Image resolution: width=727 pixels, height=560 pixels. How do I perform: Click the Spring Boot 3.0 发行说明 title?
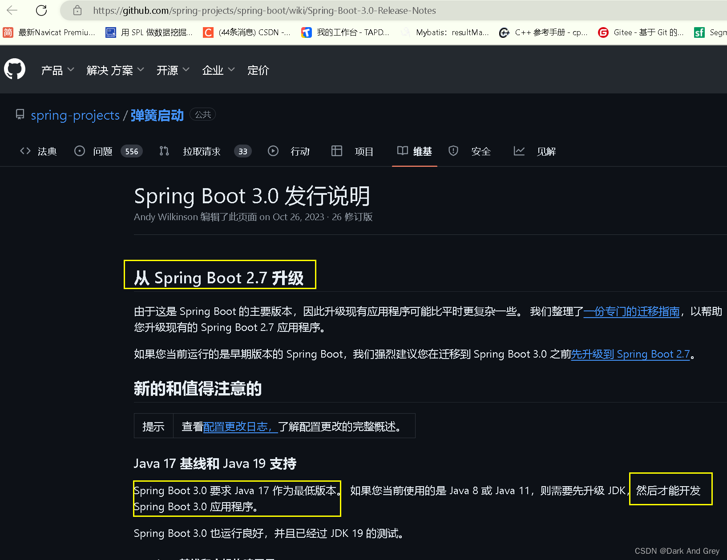[x=252, y=196]
